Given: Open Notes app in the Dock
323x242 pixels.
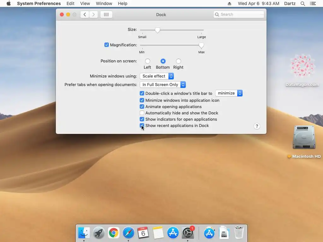Looking at the screenshot, I should pos(158,233).
